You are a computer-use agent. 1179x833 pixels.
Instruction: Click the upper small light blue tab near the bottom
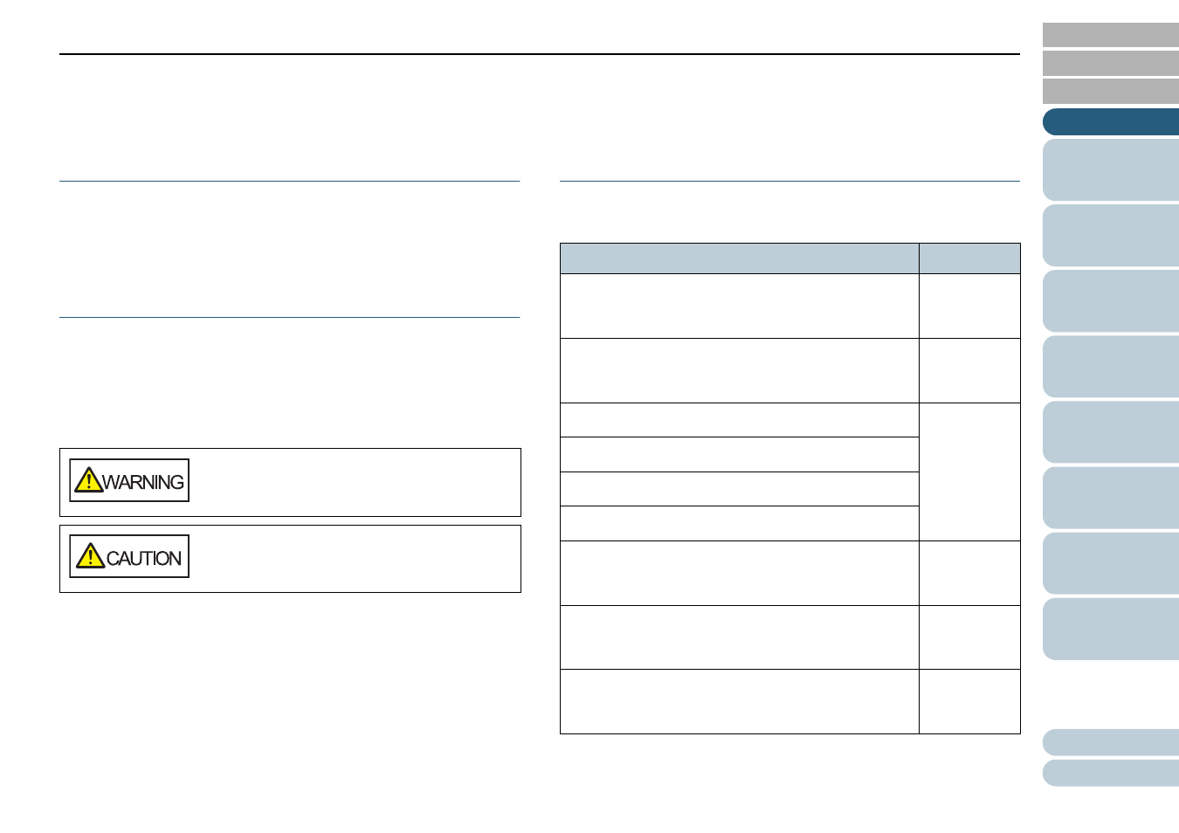click(1111, 742)
